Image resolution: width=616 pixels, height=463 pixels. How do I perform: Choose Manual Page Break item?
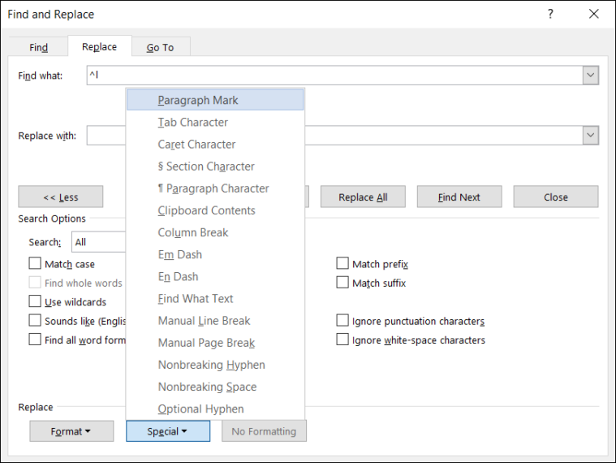click(x=215, y=343)
